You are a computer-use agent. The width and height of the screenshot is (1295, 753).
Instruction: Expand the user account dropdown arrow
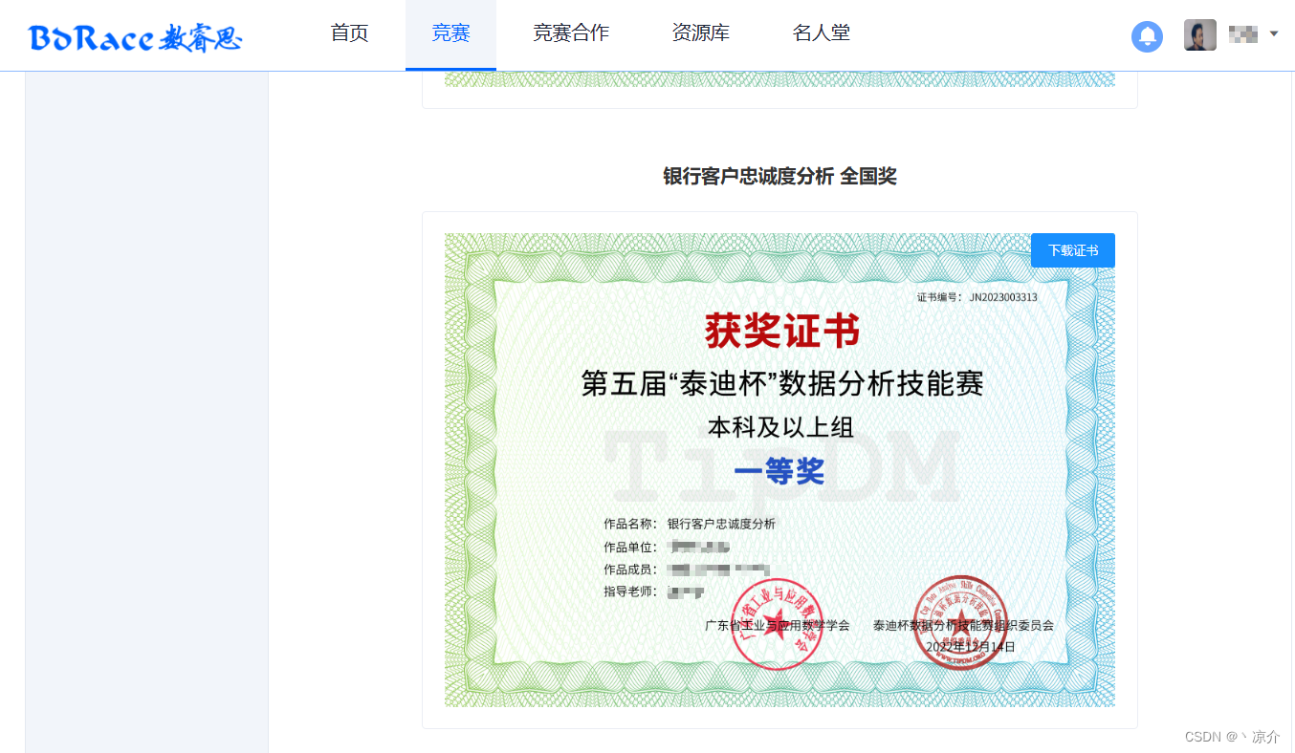(1273, 34)
